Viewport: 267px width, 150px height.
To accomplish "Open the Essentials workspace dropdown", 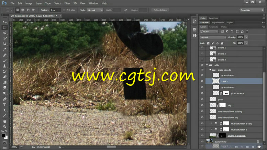I will coord(252,10).
